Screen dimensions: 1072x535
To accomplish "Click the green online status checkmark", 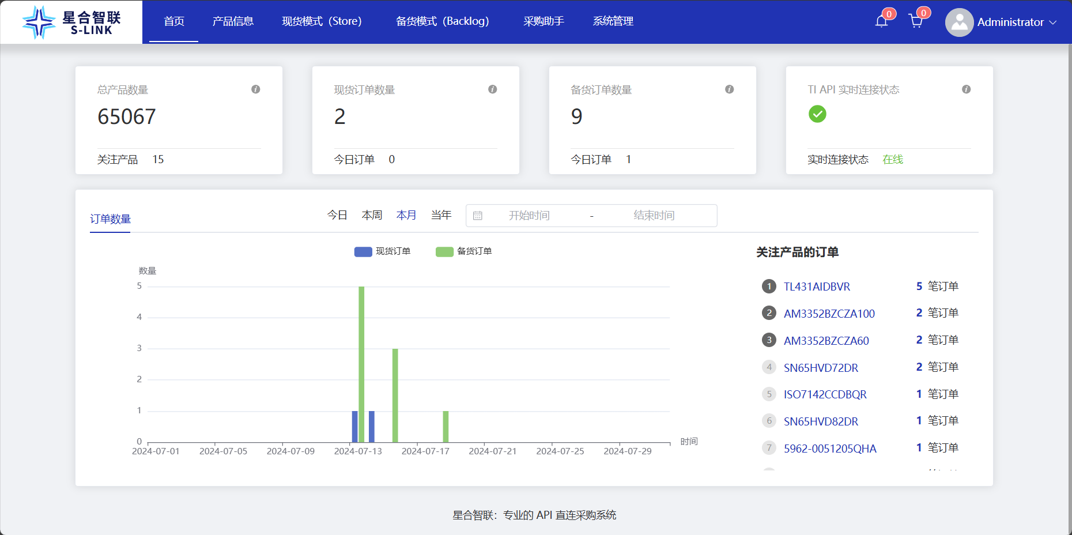I will pyautogui.click(x=817, y=114).
